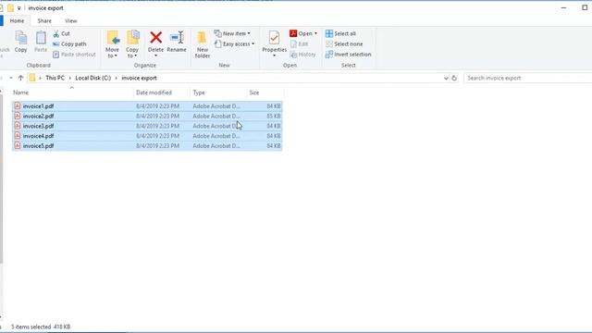Click the 85 KB size of invoice2.pdf

tap(274, 116)
